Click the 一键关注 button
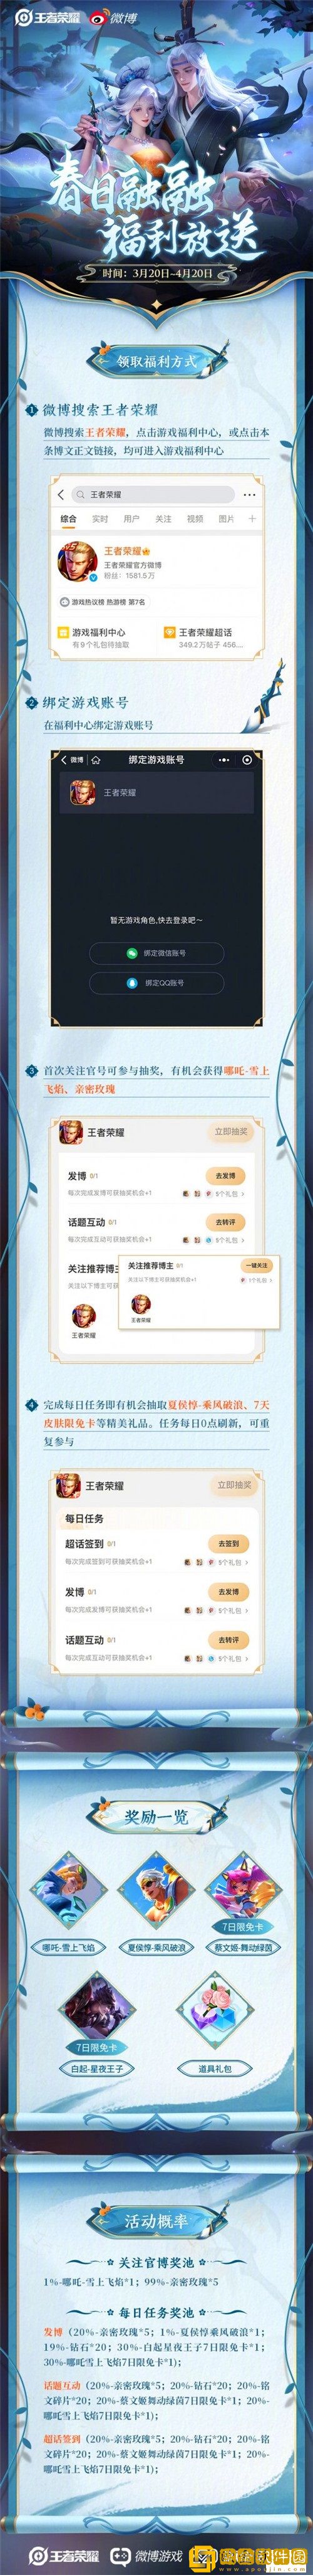Screen dimensions: 313x2575 pyautogui.click(x=255, y=1266)
